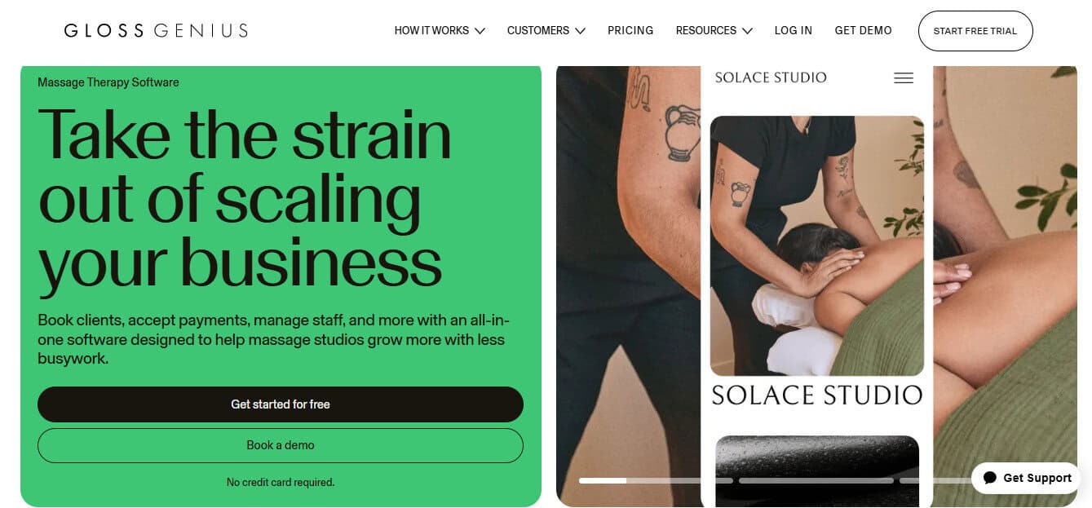Viewport: 1092px width, 508px height.
Task: Open the hamburger menu in Solace Studio preview
Action: tap(904, 78)
